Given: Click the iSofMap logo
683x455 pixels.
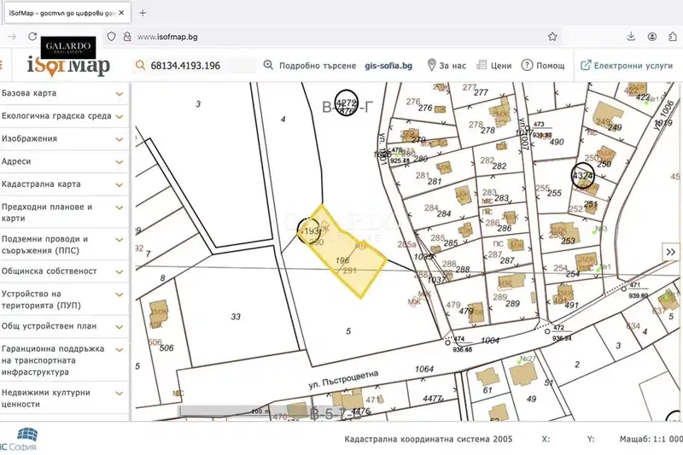Looking at the screenshot, I should (x=69, y=66).
